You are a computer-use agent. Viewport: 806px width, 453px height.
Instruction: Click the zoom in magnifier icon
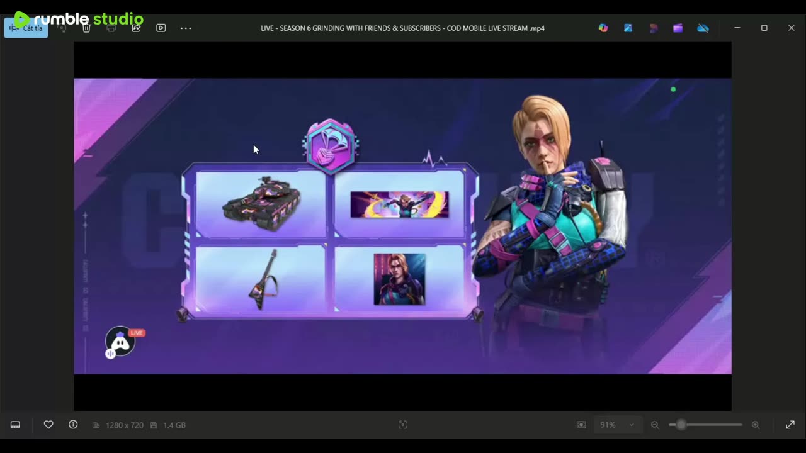click(756, 425)
